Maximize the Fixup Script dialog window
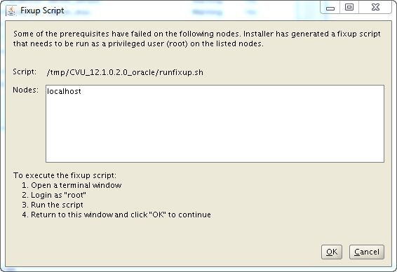The image size is (397, 272). coord(349,7)
